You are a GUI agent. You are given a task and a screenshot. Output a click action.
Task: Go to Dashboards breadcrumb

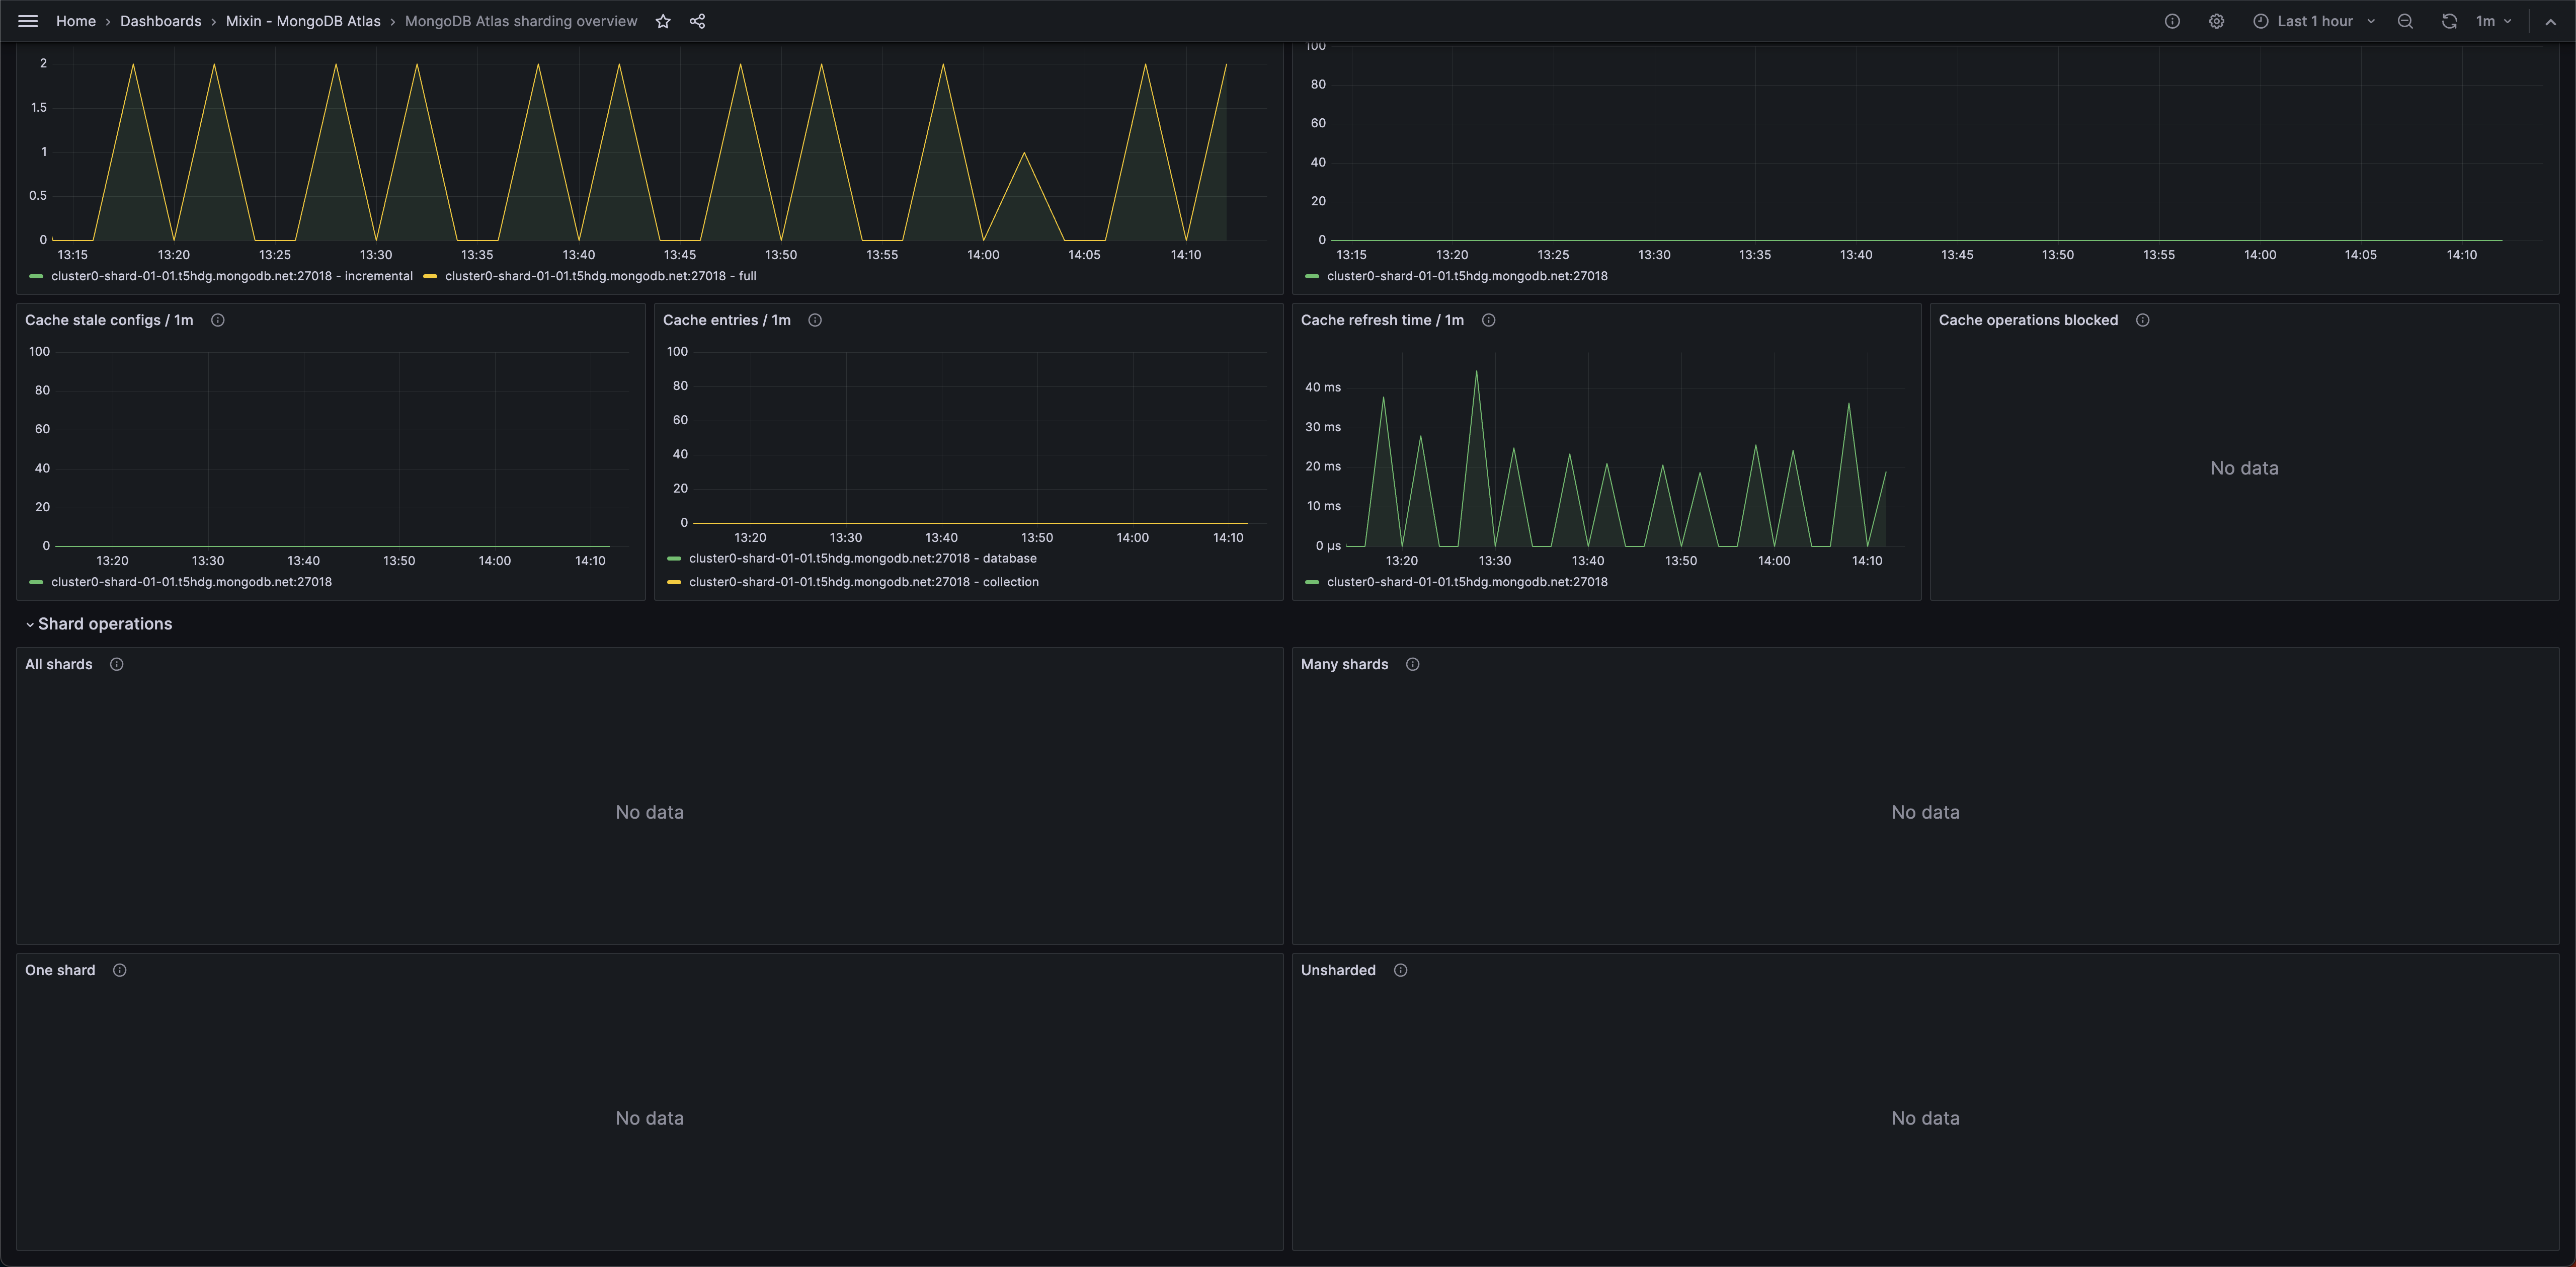click(160, 21)
